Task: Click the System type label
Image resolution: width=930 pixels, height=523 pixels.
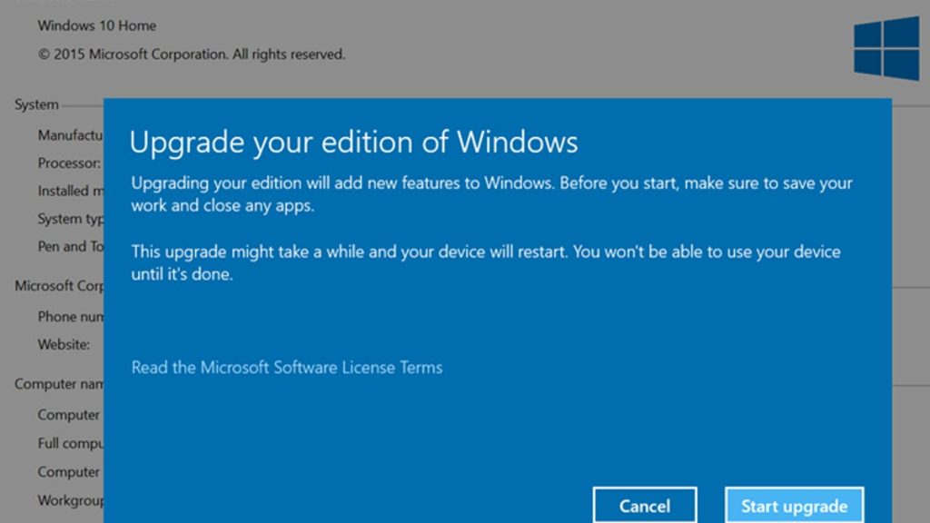Action: coord(69,219)
